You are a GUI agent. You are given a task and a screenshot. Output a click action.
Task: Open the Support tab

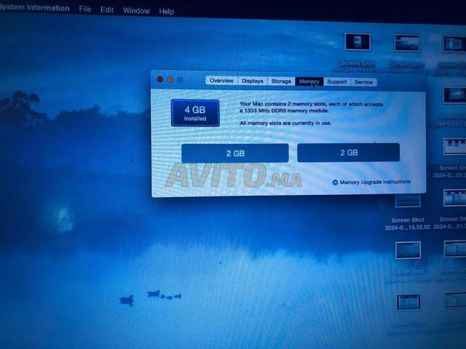[336, 82]
